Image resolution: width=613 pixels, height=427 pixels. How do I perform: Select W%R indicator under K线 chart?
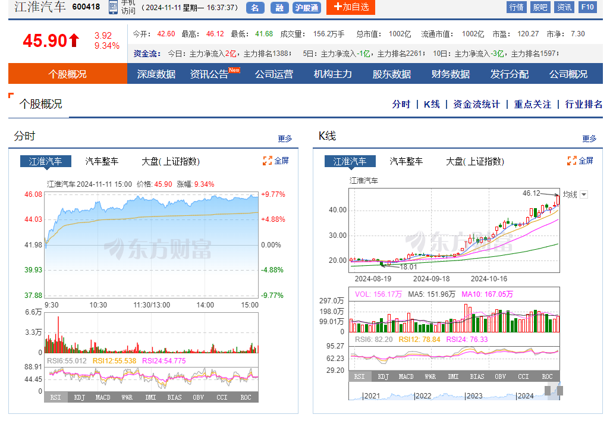430,376
